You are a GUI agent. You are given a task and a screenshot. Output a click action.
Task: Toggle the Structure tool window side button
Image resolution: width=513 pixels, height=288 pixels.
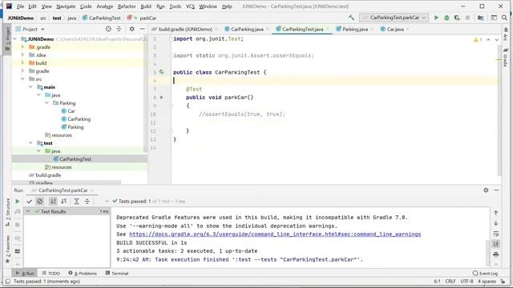pyautogui.click(x=8, y=213)
